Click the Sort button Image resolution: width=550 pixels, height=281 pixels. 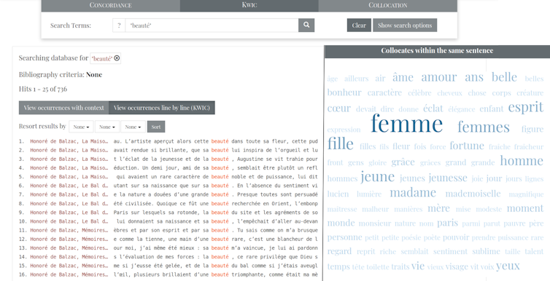click(x=156, y=127)
